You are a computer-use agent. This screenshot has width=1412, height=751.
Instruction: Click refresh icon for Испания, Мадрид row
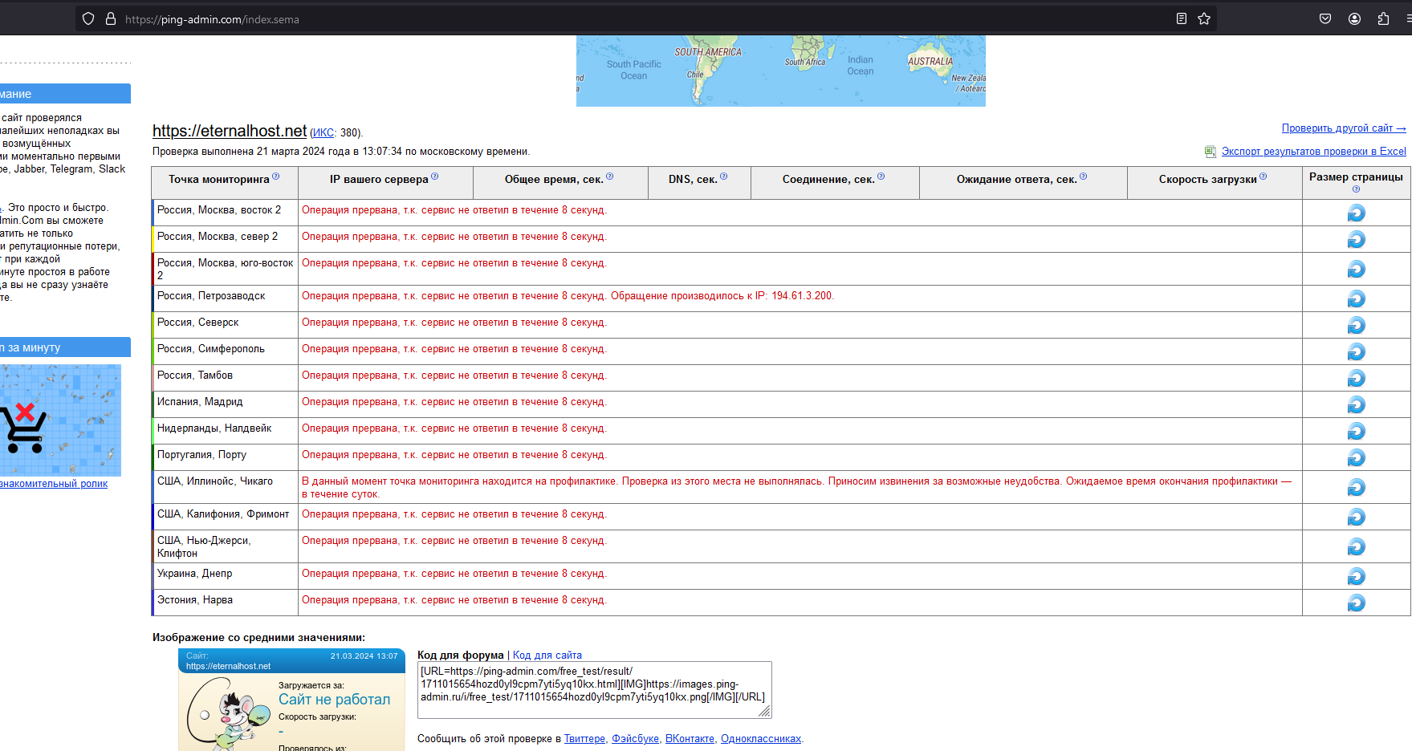coord(1356,405)
